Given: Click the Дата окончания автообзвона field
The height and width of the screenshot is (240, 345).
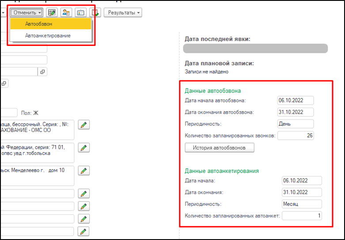Looking at the screenshot, I should 296,112.
